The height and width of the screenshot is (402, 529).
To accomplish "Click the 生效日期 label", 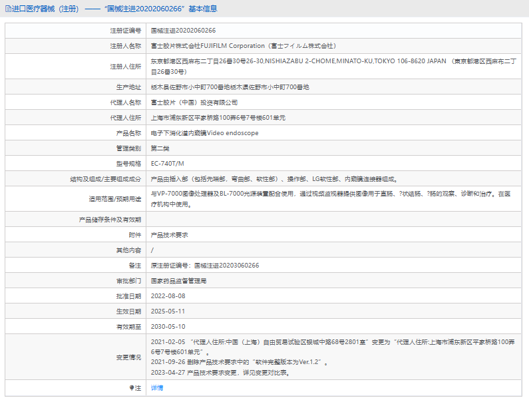I will 128,311.
